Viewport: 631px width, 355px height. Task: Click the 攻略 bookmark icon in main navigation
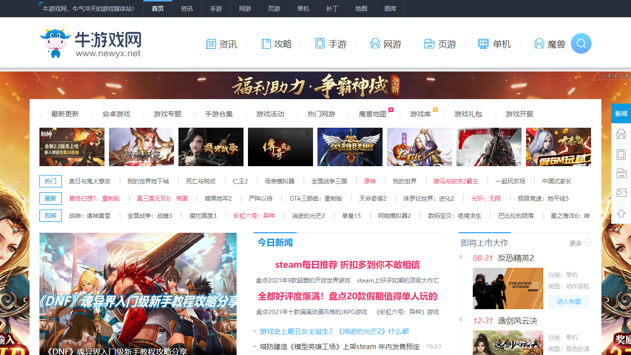tap(266, 44)
